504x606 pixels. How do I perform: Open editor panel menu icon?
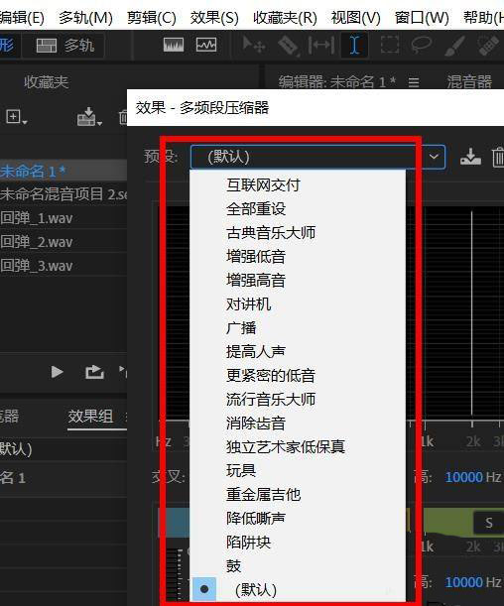tap(414, 82)
